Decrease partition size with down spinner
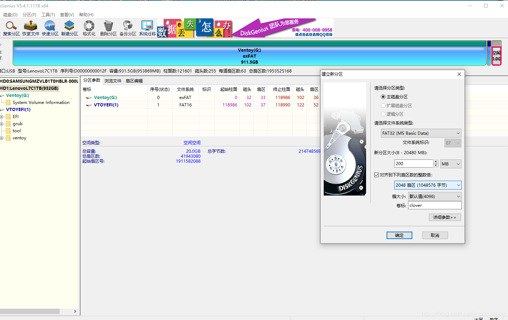Viewport: 508px width, 320px height. pos(436,165)
